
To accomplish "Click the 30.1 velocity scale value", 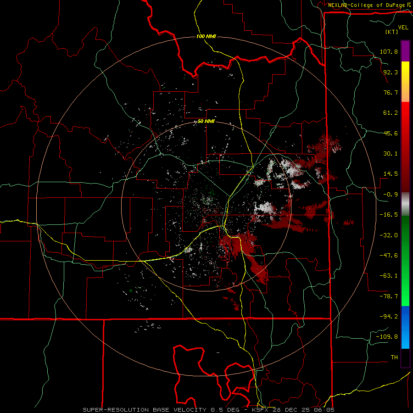I will pyautogui.click(x=391, y=154).
